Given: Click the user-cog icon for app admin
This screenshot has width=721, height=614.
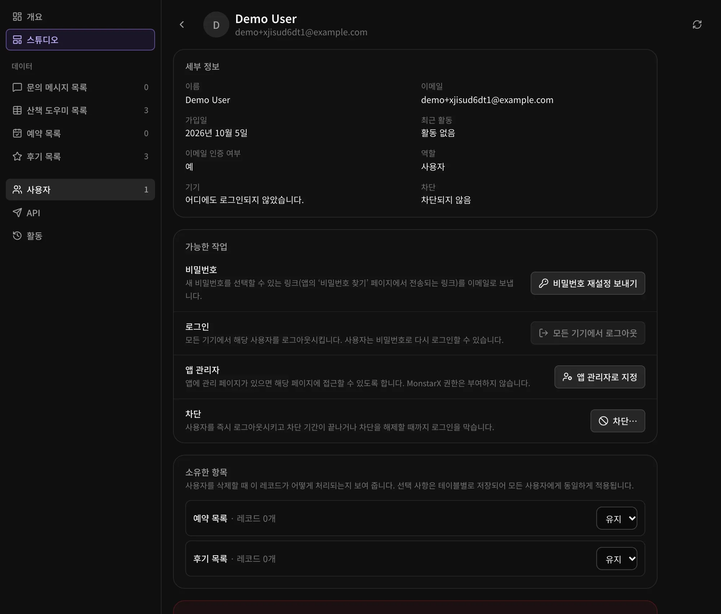Looking at the screenshot, I should tap(567, 377).
